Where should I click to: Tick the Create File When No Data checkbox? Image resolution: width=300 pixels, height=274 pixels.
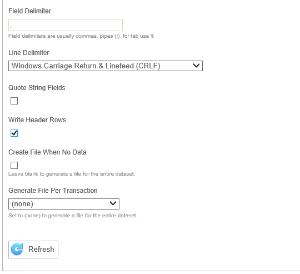pyautogui.click(x=14, y=165)
